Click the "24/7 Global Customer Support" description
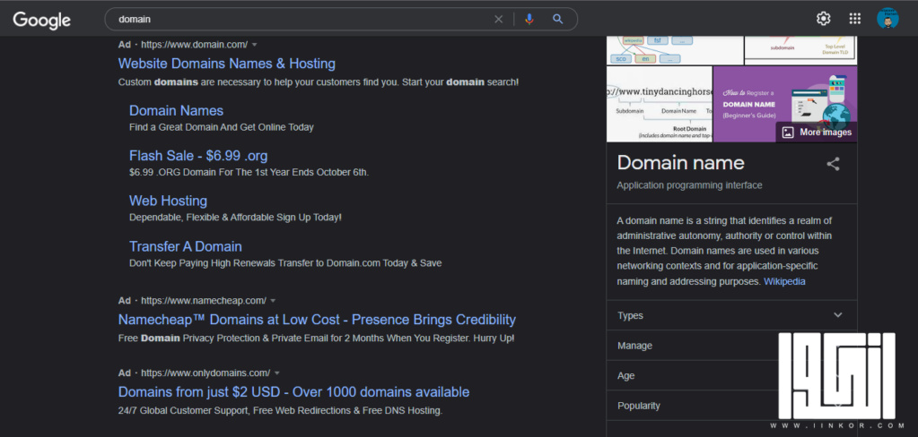This screenshot has height=437, width=918. pyautogui.click(x=280, y=410)
